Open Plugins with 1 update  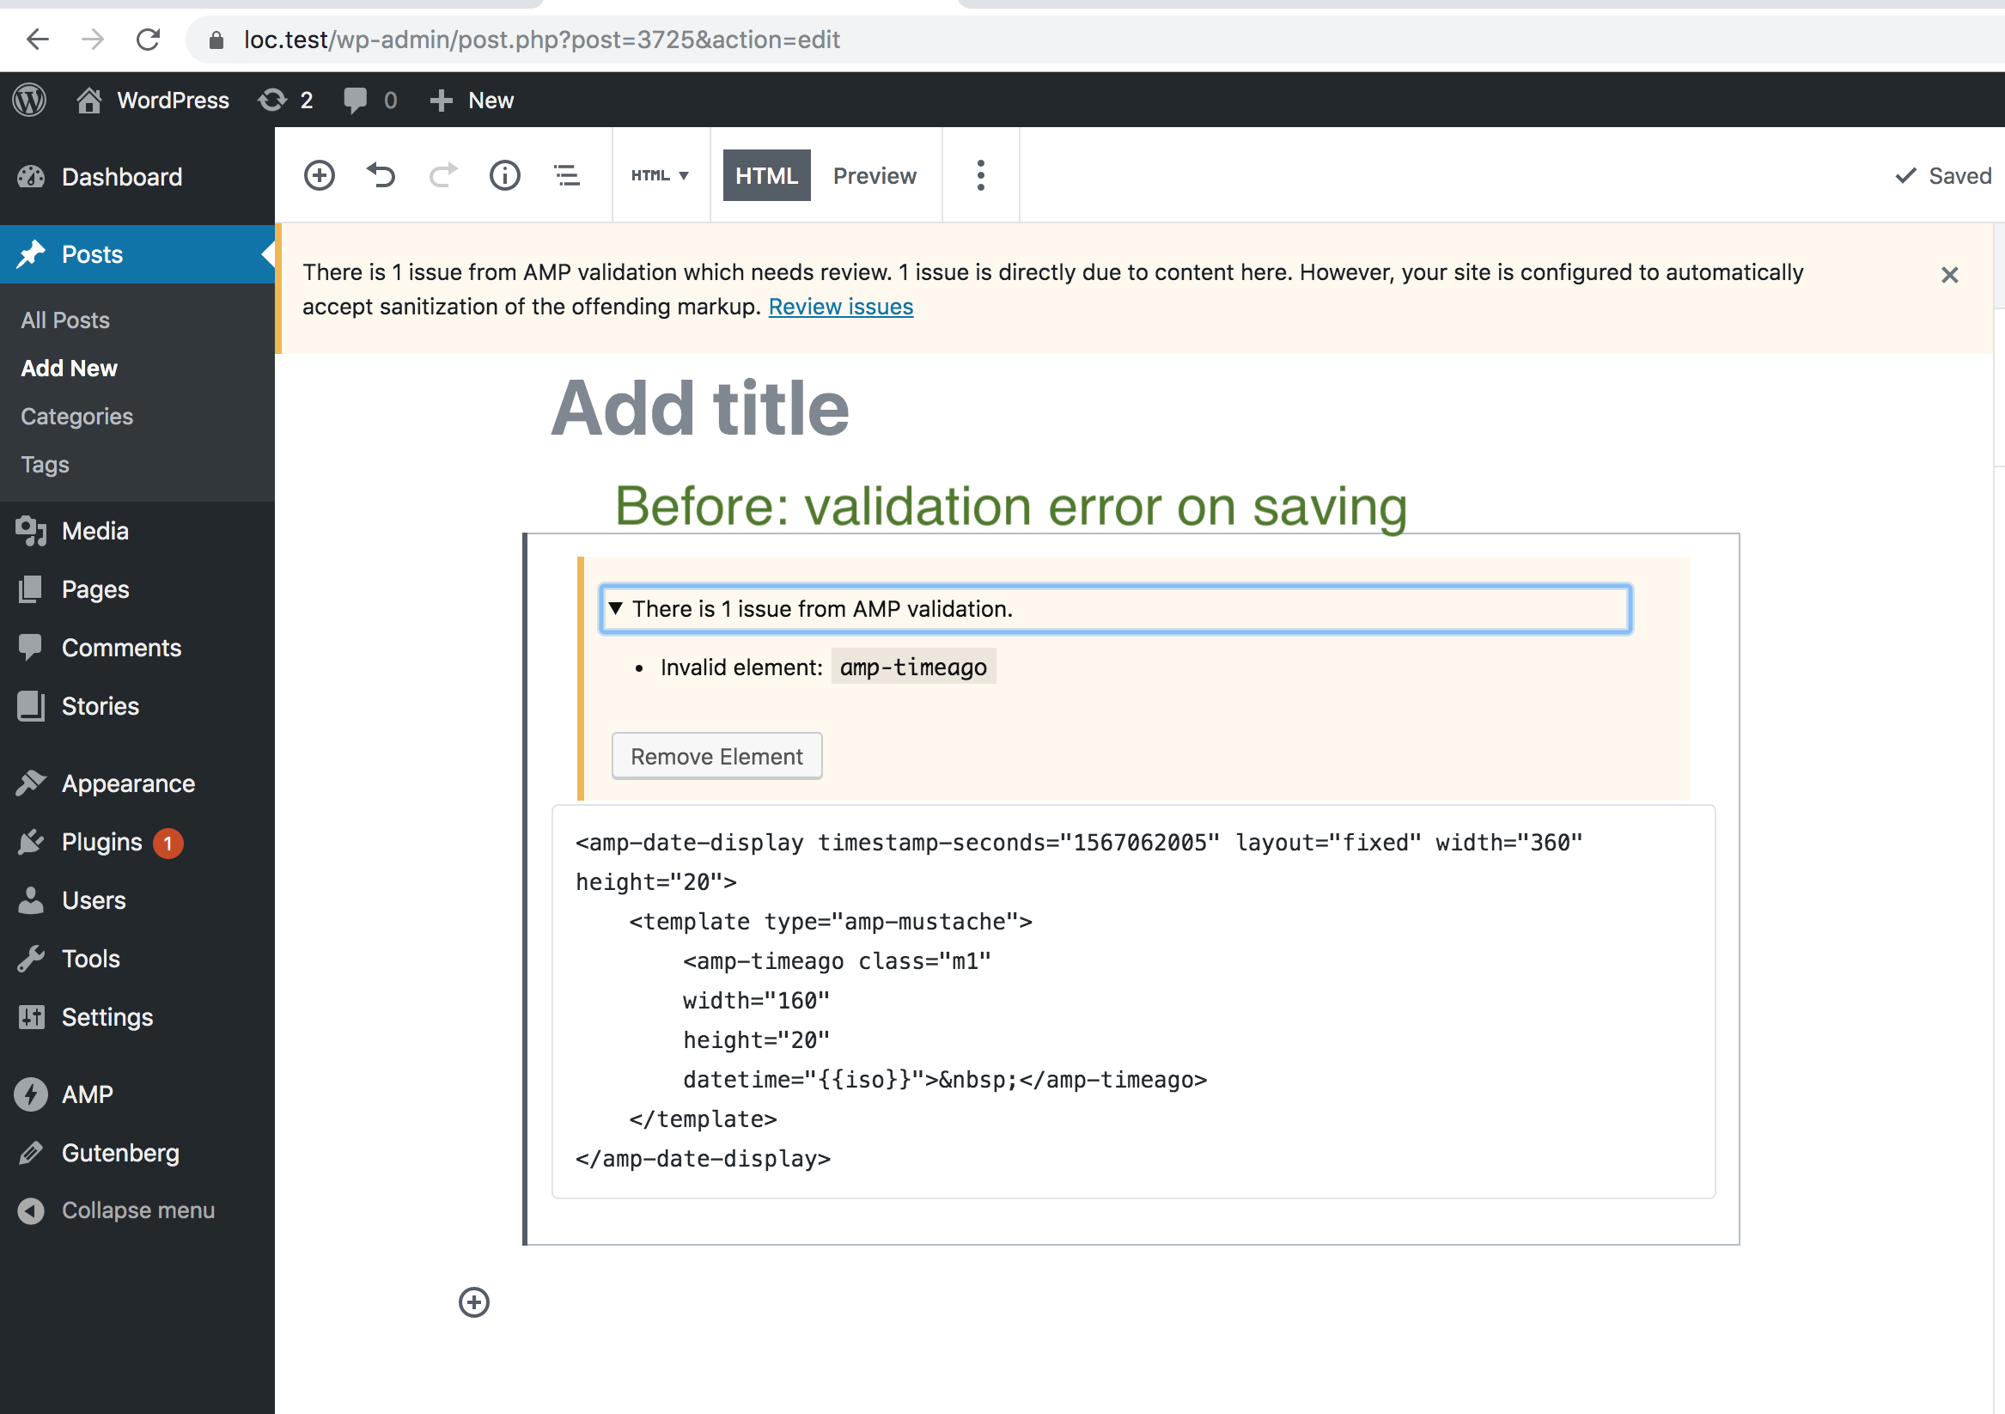click(x=137, y=842)
